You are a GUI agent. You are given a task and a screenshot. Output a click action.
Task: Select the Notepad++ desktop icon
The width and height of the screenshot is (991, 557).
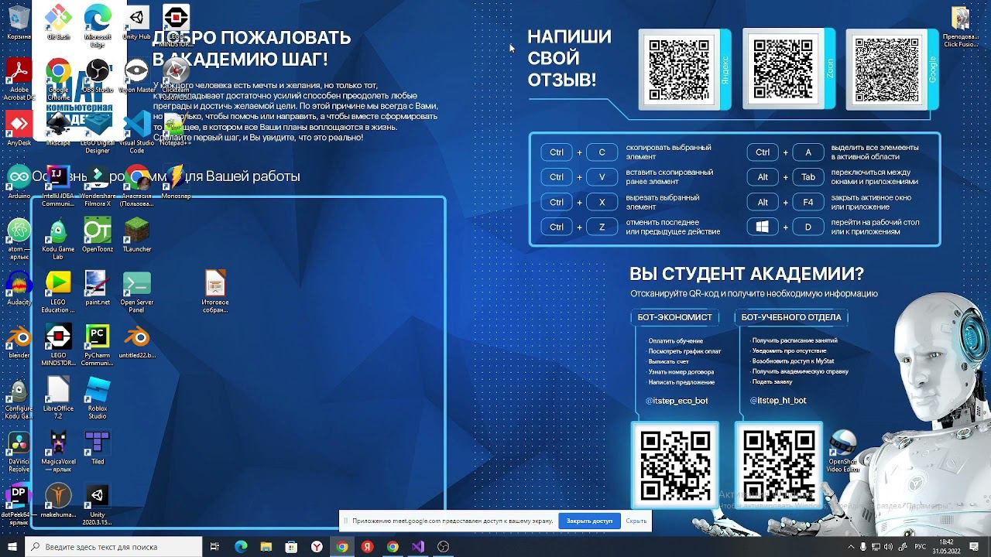pos(176,128)
